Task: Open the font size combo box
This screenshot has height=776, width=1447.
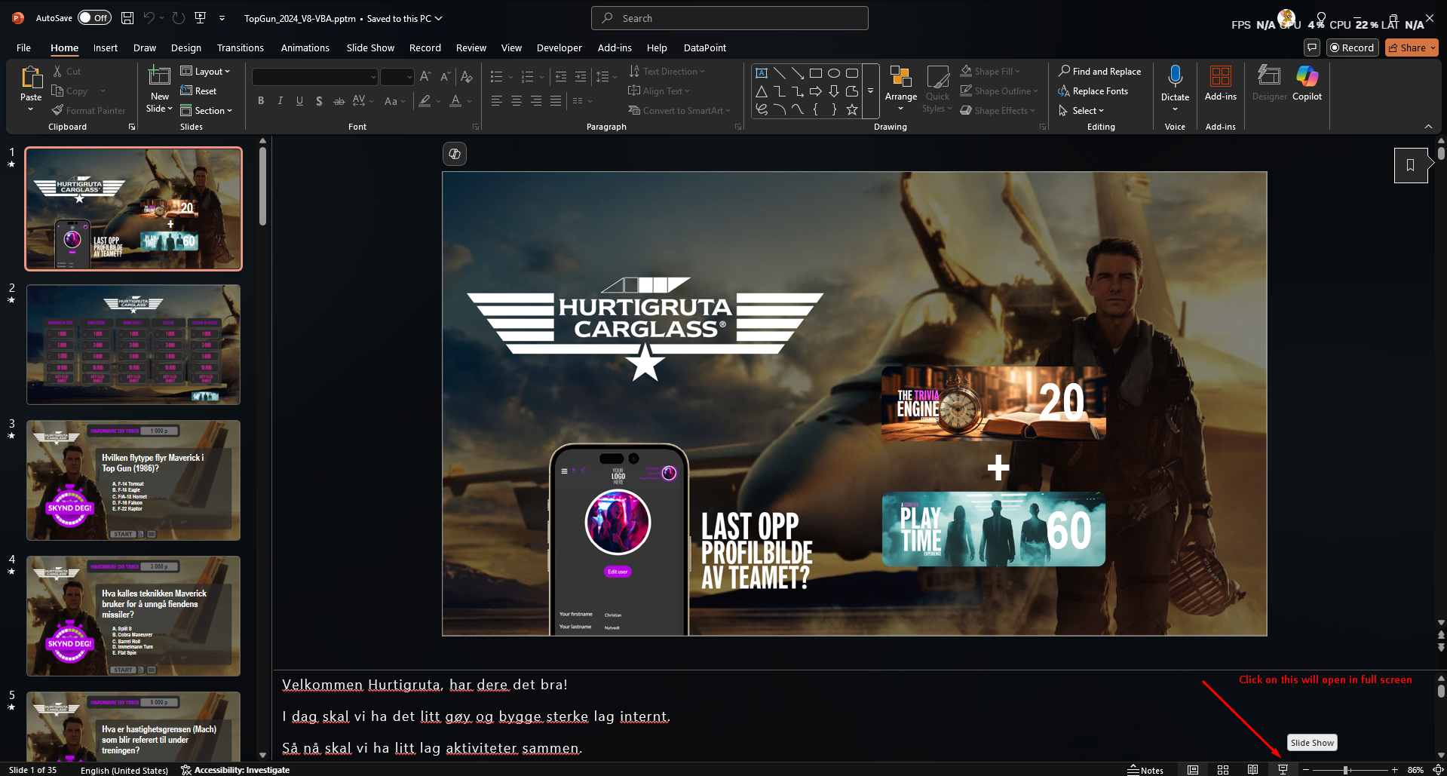Action: [397, 77]
